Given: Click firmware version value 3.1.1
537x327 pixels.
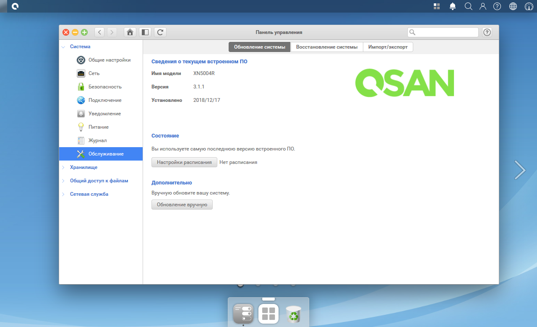Looking at the screenshot, I should tap(199, 87).
